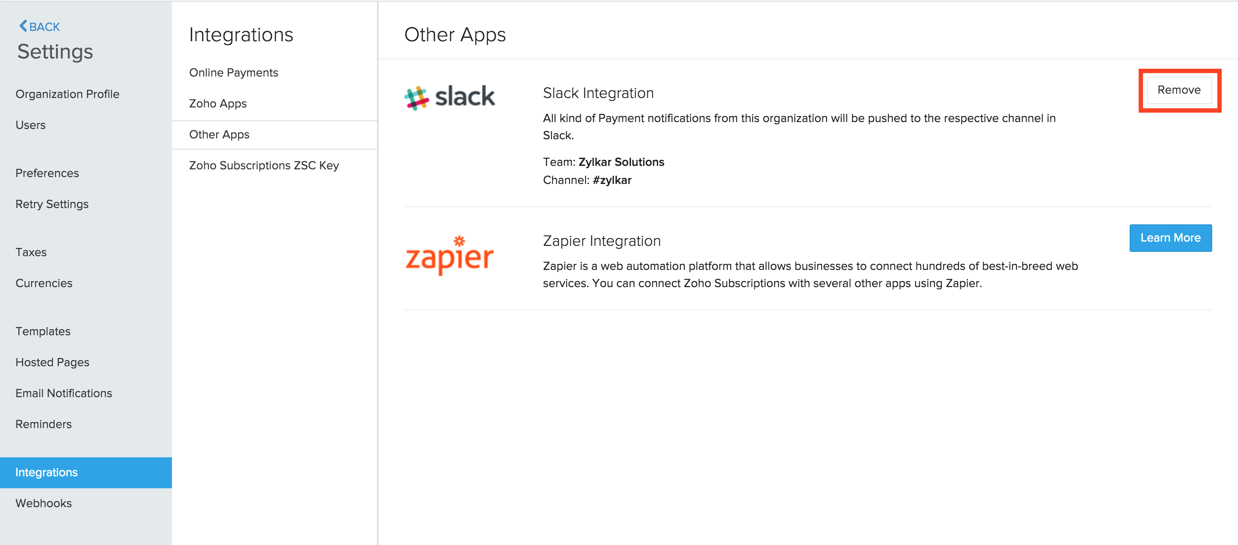Select Email Notifications
Image resolution: width=1238 pixels, height=545 pixels.
(x=64, y=393)
